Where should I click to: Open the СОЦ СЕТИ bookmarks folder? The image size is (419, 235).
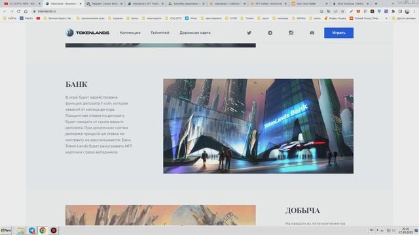point(173,18)
